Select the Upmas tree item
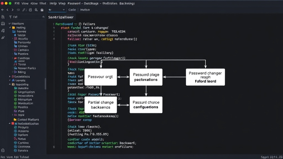The height and width of the screenshot is (159, 283). 23,46
